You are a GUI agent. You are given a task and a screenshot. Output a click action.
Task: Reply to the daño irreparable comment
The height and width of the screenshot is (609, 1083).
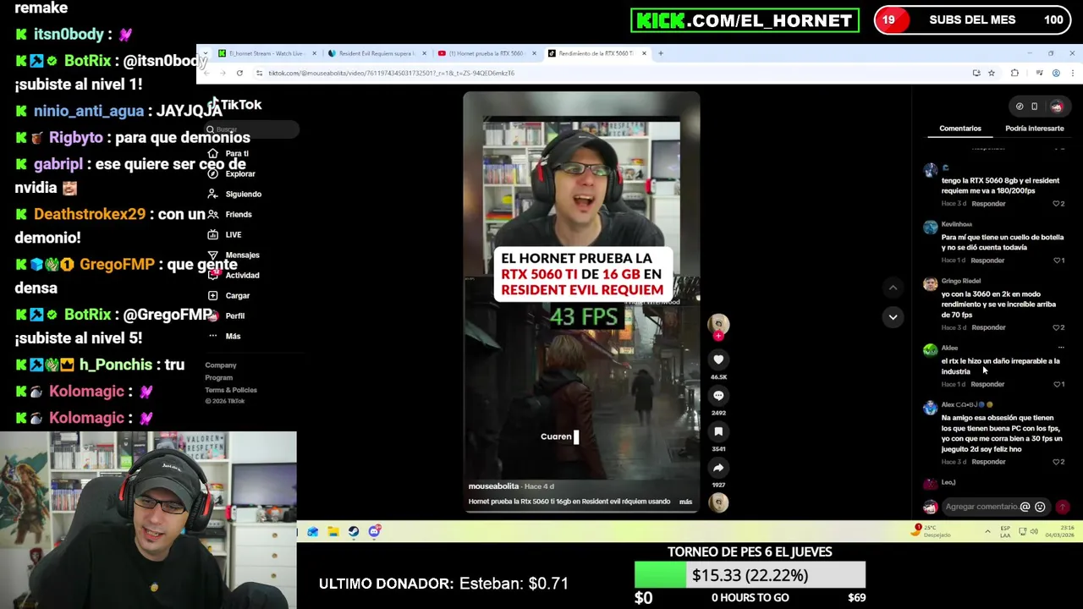pyautogui.click(x=988, y=384)
